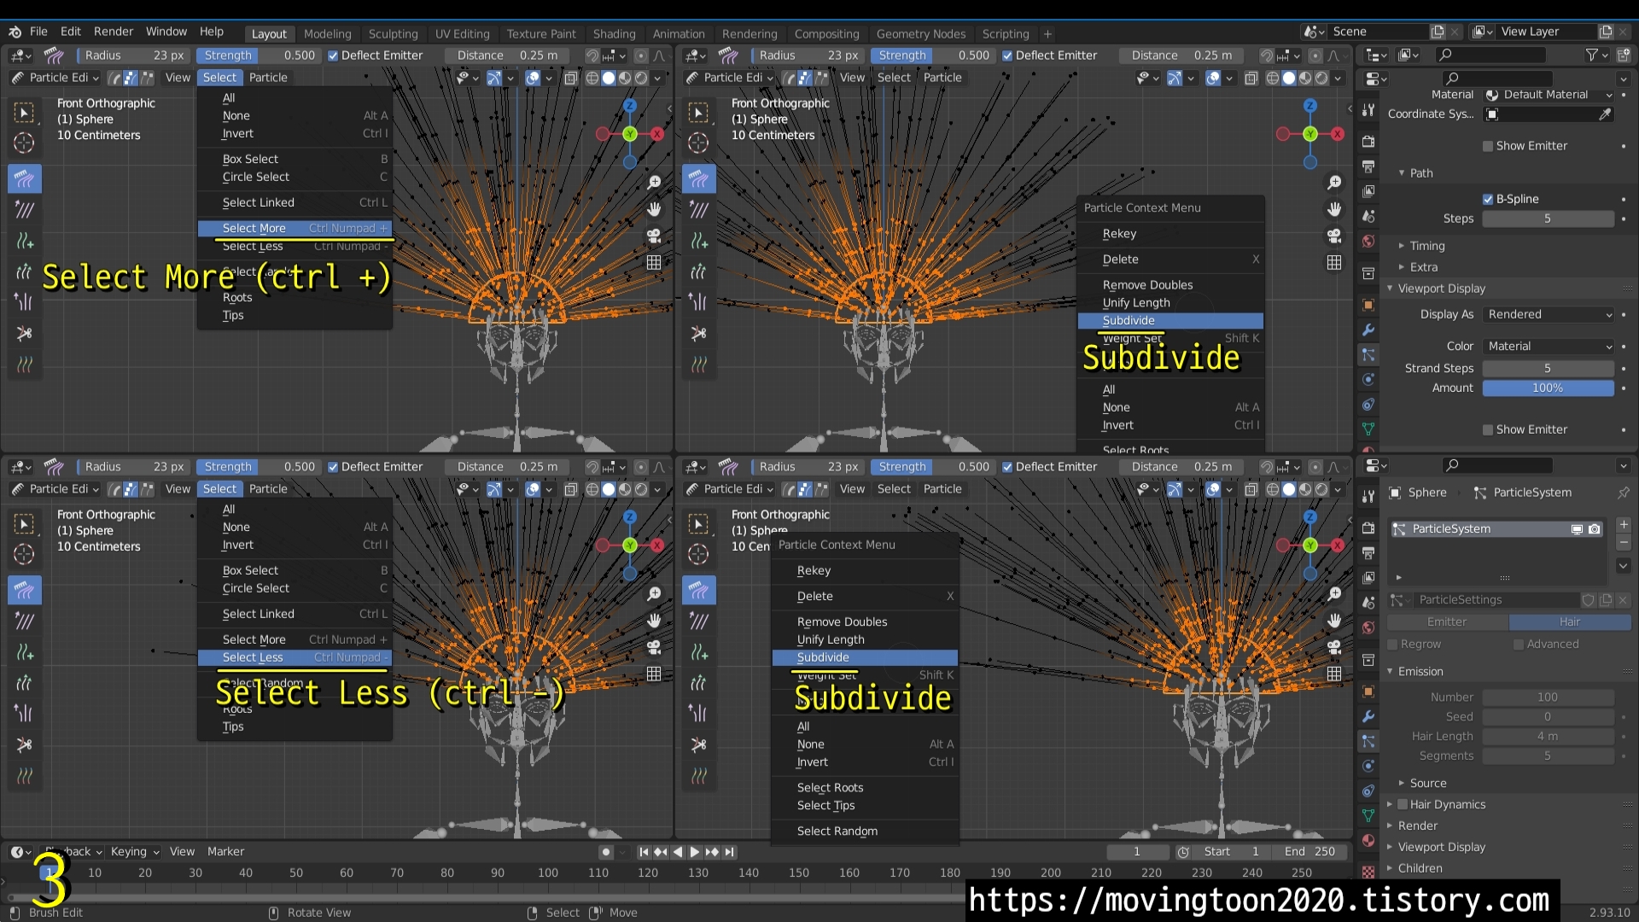1639x922 pixels.
Task: Add a workspace with the plus tab
Action: [1047, 34]
